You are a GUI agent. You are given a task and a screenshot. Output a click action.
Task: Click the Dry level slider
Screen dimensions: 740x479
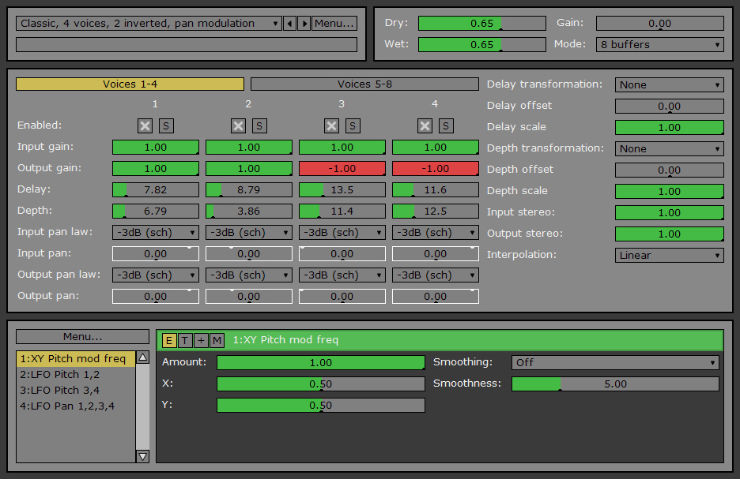point(481,24)
